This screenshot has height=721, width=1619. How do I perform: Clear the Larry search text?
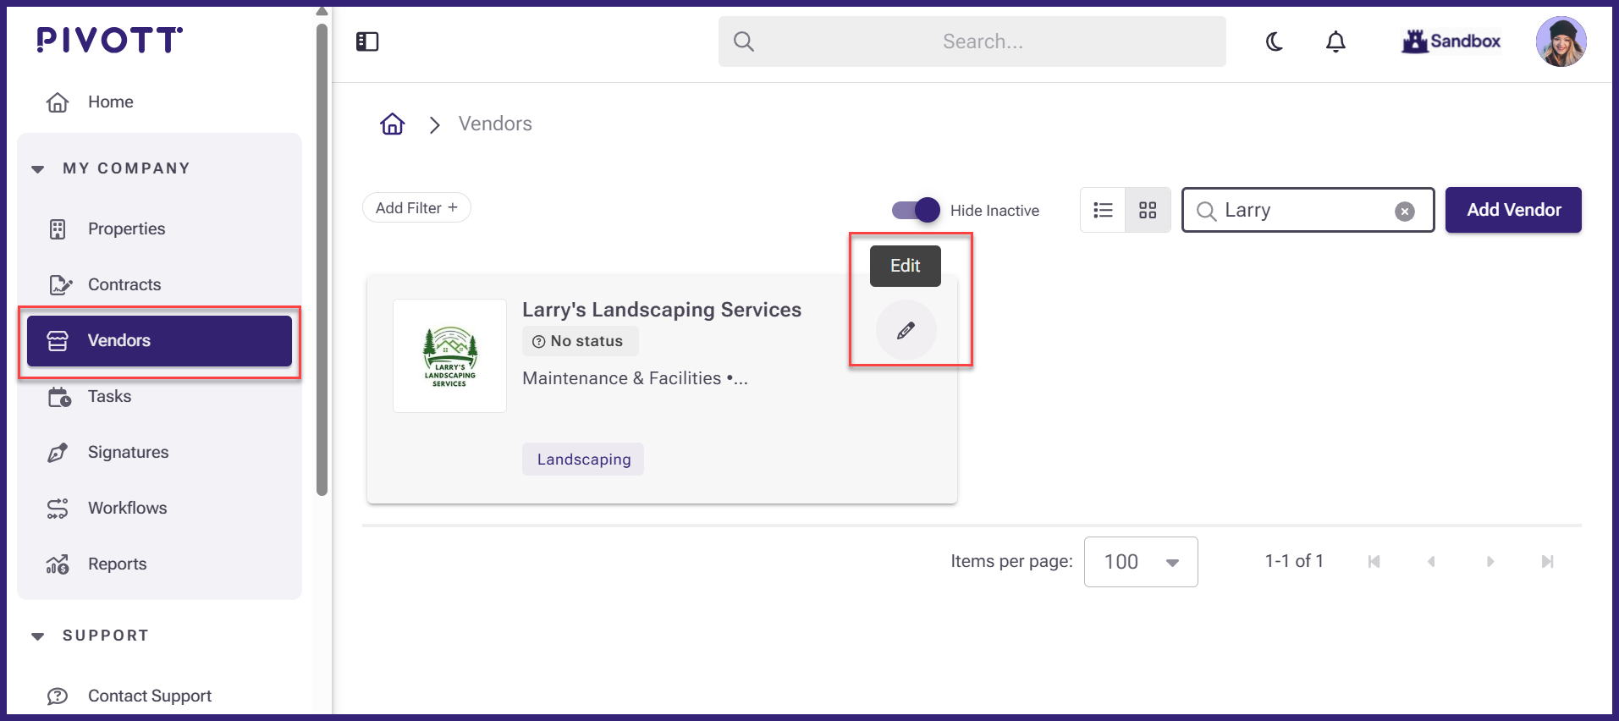tap(1405, 212)
